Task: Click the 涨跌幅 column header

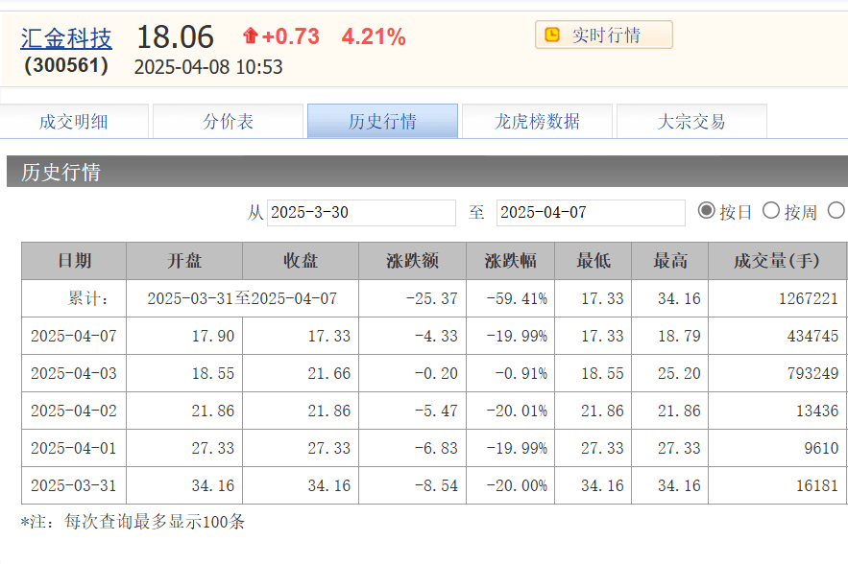Action: point(511,261)
